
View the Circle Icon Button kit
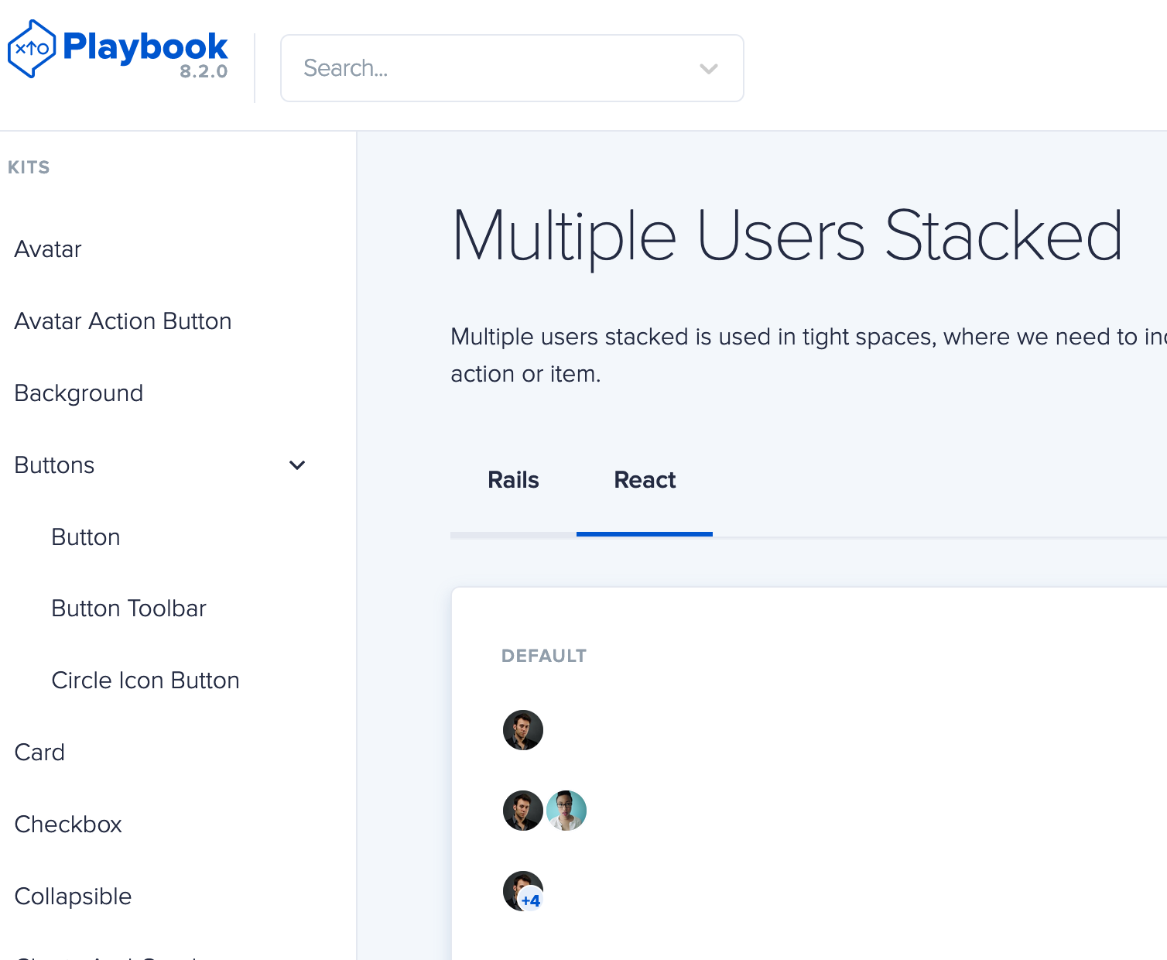[145, 680]
